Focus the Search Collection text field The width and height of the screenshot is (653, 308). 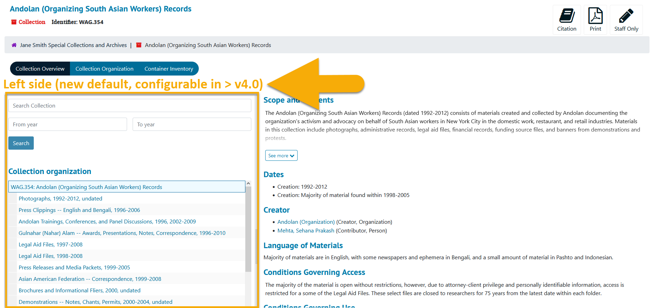(129, 106)
